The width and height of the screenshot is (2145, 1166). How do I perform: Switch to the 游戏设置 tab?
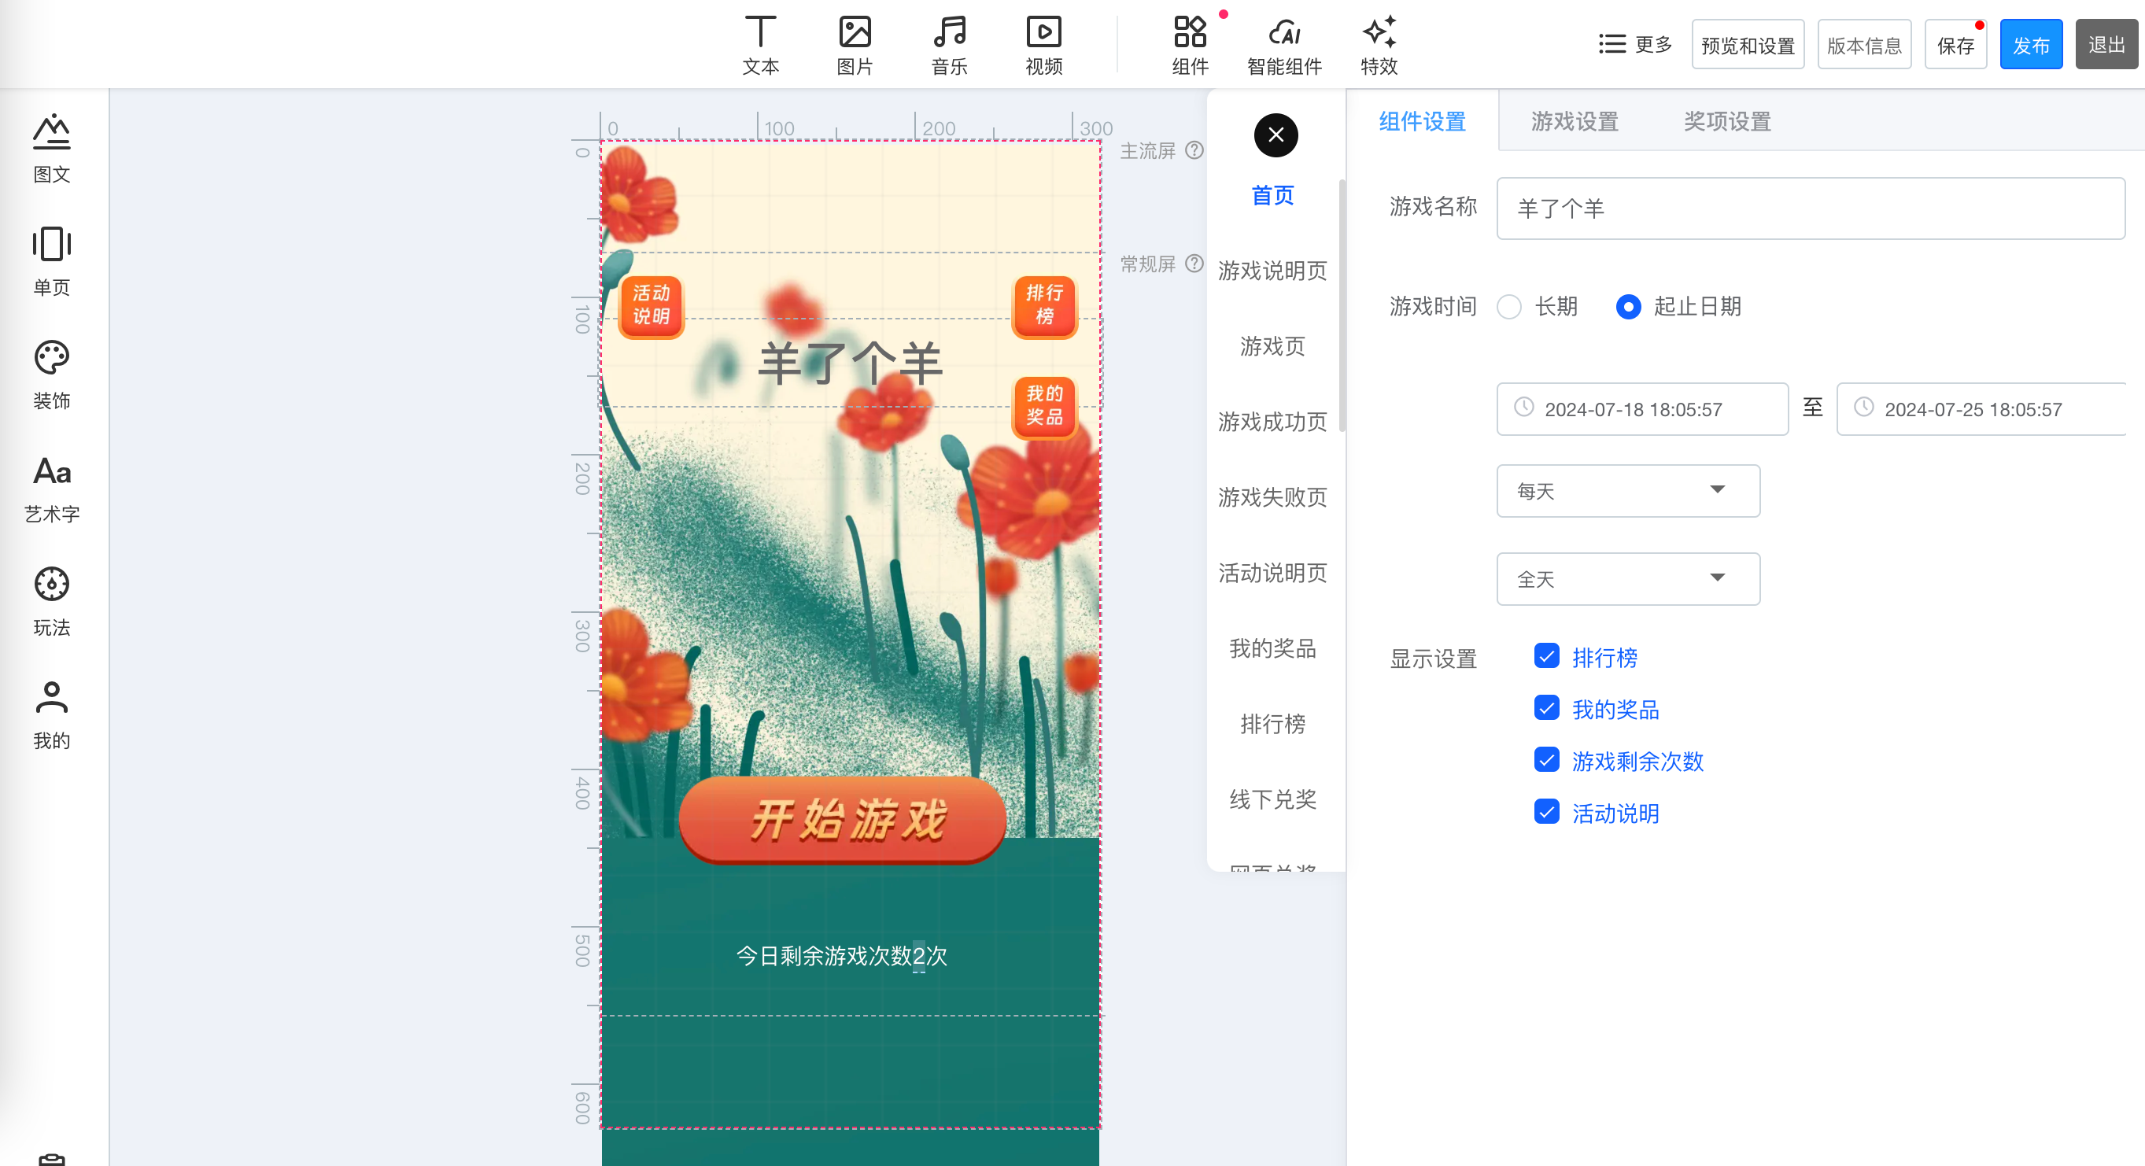pos(1575,122)
